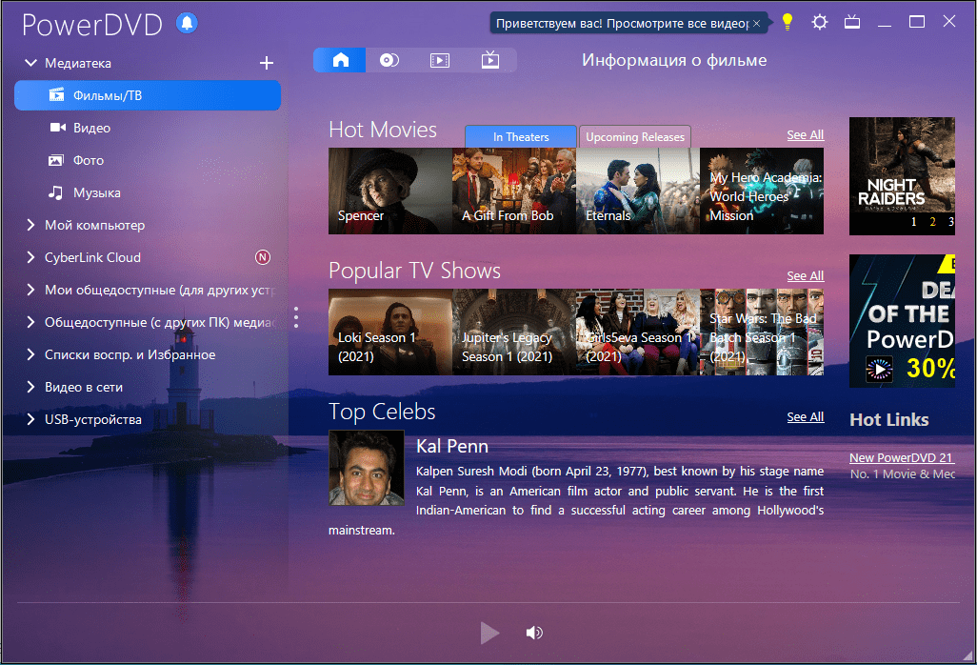Expand Мои общедоступные section
The height and width of the screenshot is (665, 977).
click(30, 290)
